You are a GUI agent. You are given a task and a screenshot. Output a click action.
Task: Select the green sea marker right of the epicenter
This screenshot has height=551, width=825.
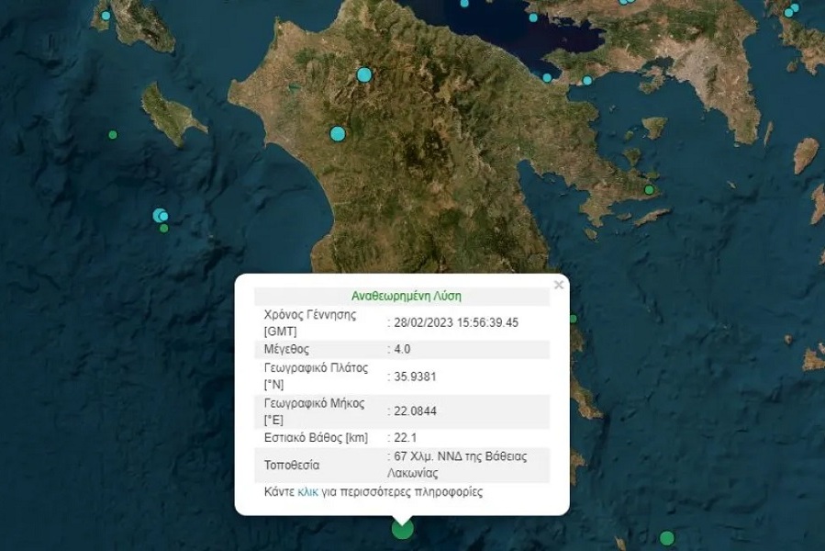(667, 538)
